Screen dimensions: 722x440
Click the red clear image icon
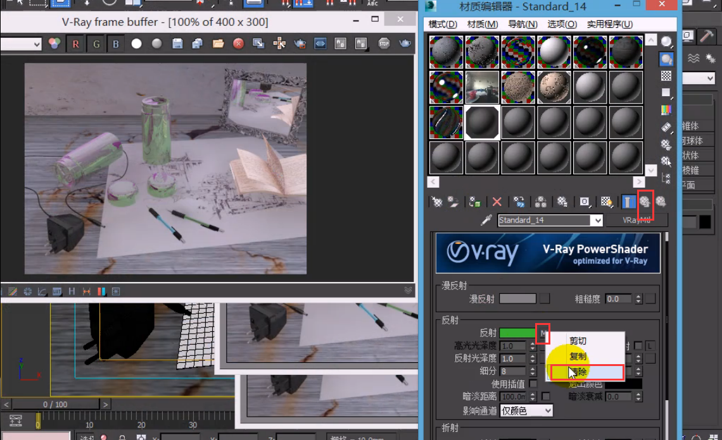238,44
